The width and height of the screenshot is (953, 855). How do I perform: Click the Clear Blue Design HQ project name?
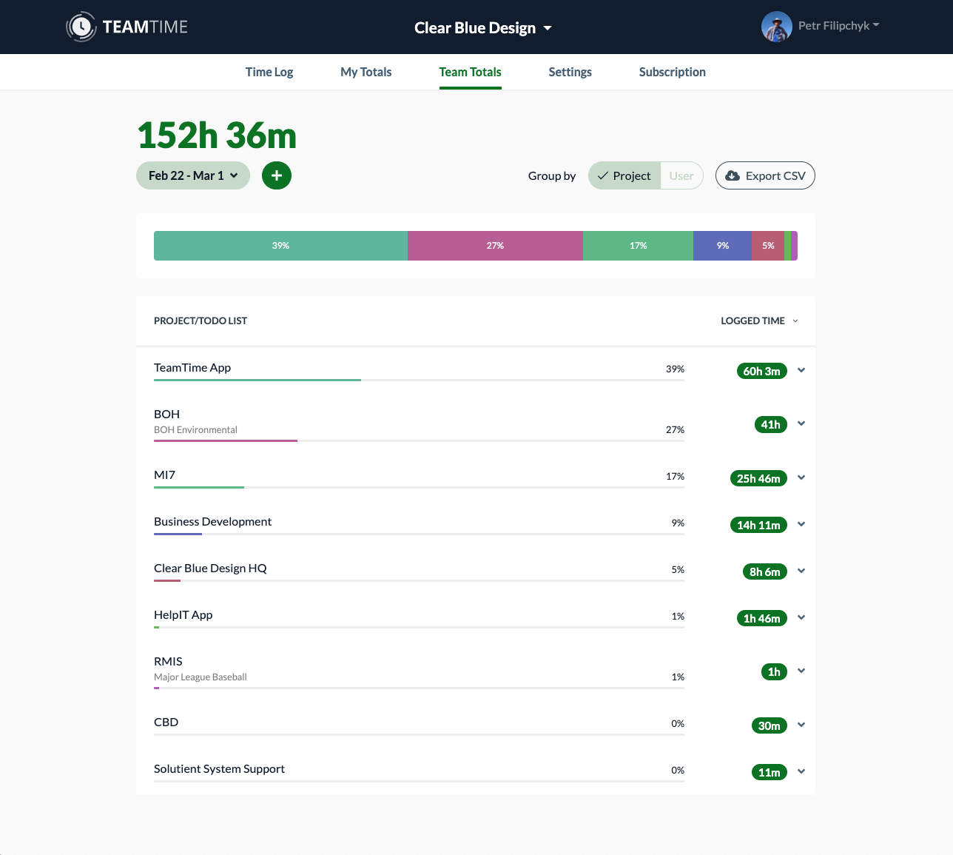pyautogui.click(x=210, y=569)
